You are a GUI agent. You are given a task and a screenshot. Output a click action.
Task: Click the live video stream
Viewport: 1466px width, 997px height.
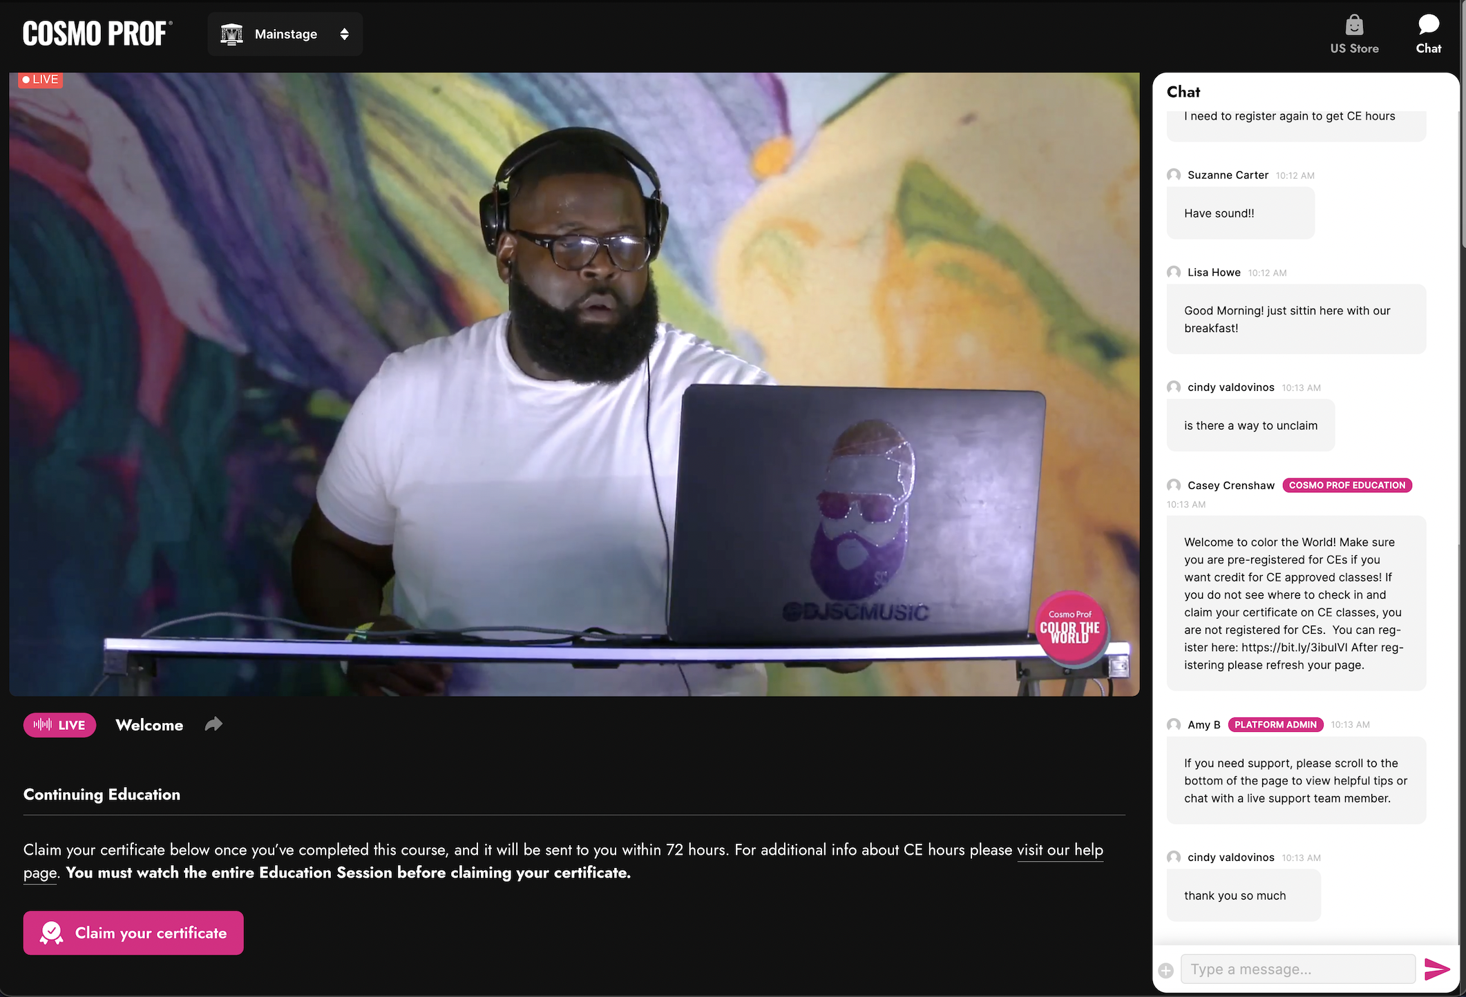pyautogui.click(x=574, y=384)
